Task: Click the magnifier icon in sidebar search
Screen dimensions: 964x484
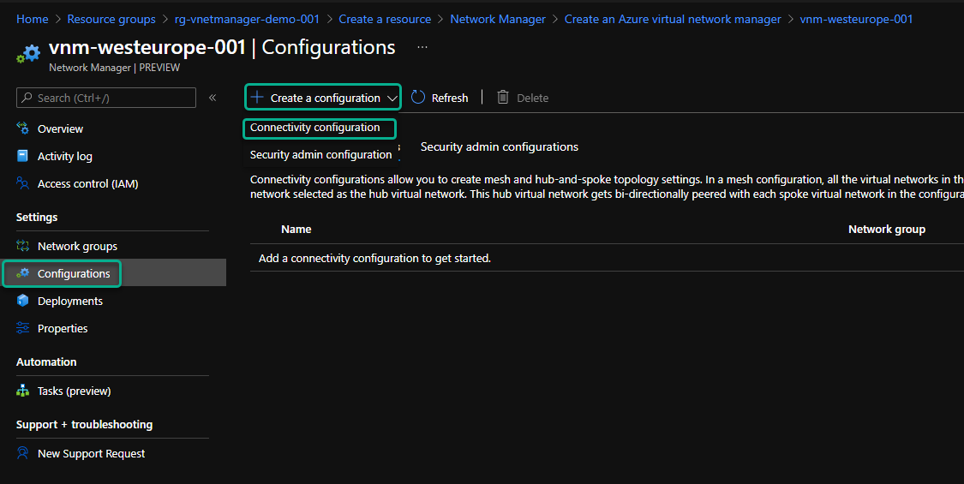Action: (27, 98)
